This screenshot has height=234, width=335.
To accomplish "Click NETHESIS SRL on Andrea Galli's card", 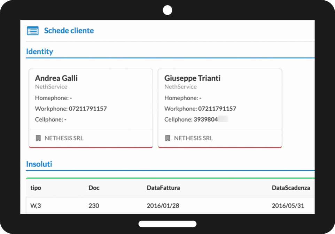I will pyautogui.click(x=64, y=138).
